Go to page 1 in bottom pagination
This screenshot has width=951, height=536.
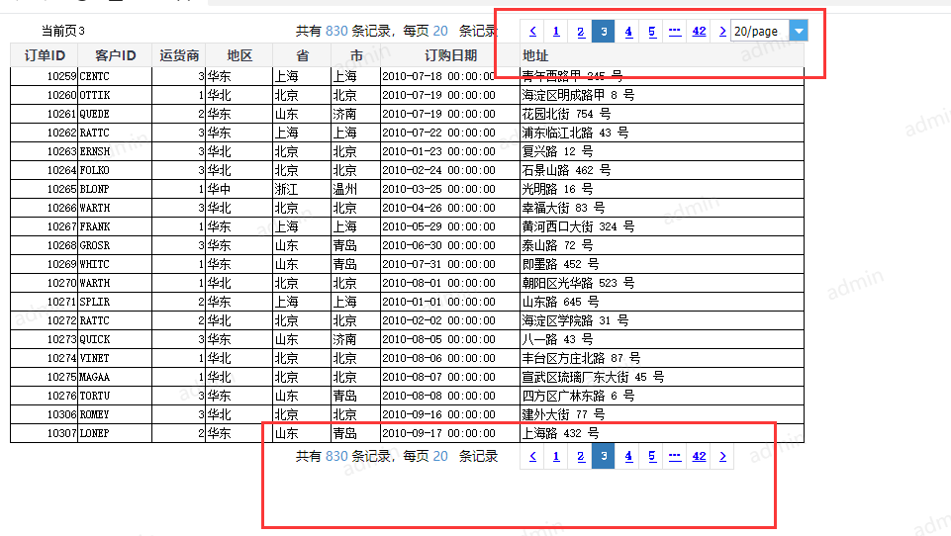[556, 456]
